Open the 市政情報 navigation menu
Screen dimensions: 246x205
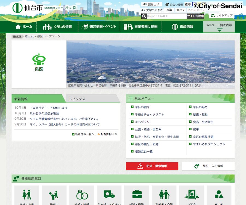pos(183,27)
